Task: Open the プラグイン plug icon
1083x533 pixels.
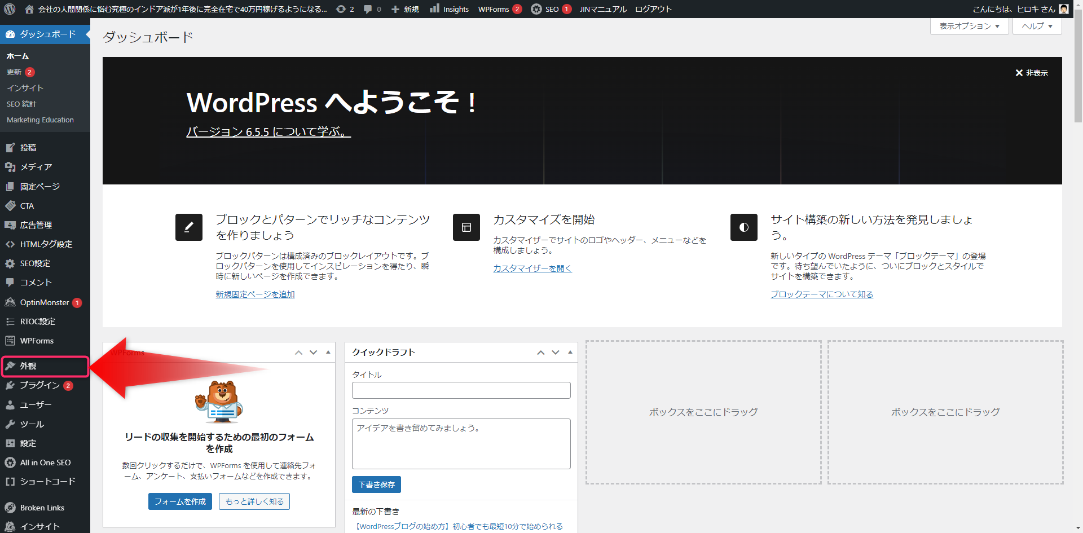Action: pyautogui.click(x=10, y=385)
